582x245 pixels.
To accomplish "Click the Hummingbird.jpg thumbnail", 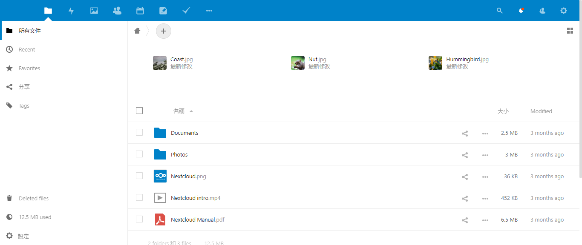I will (x=435, y=63).
